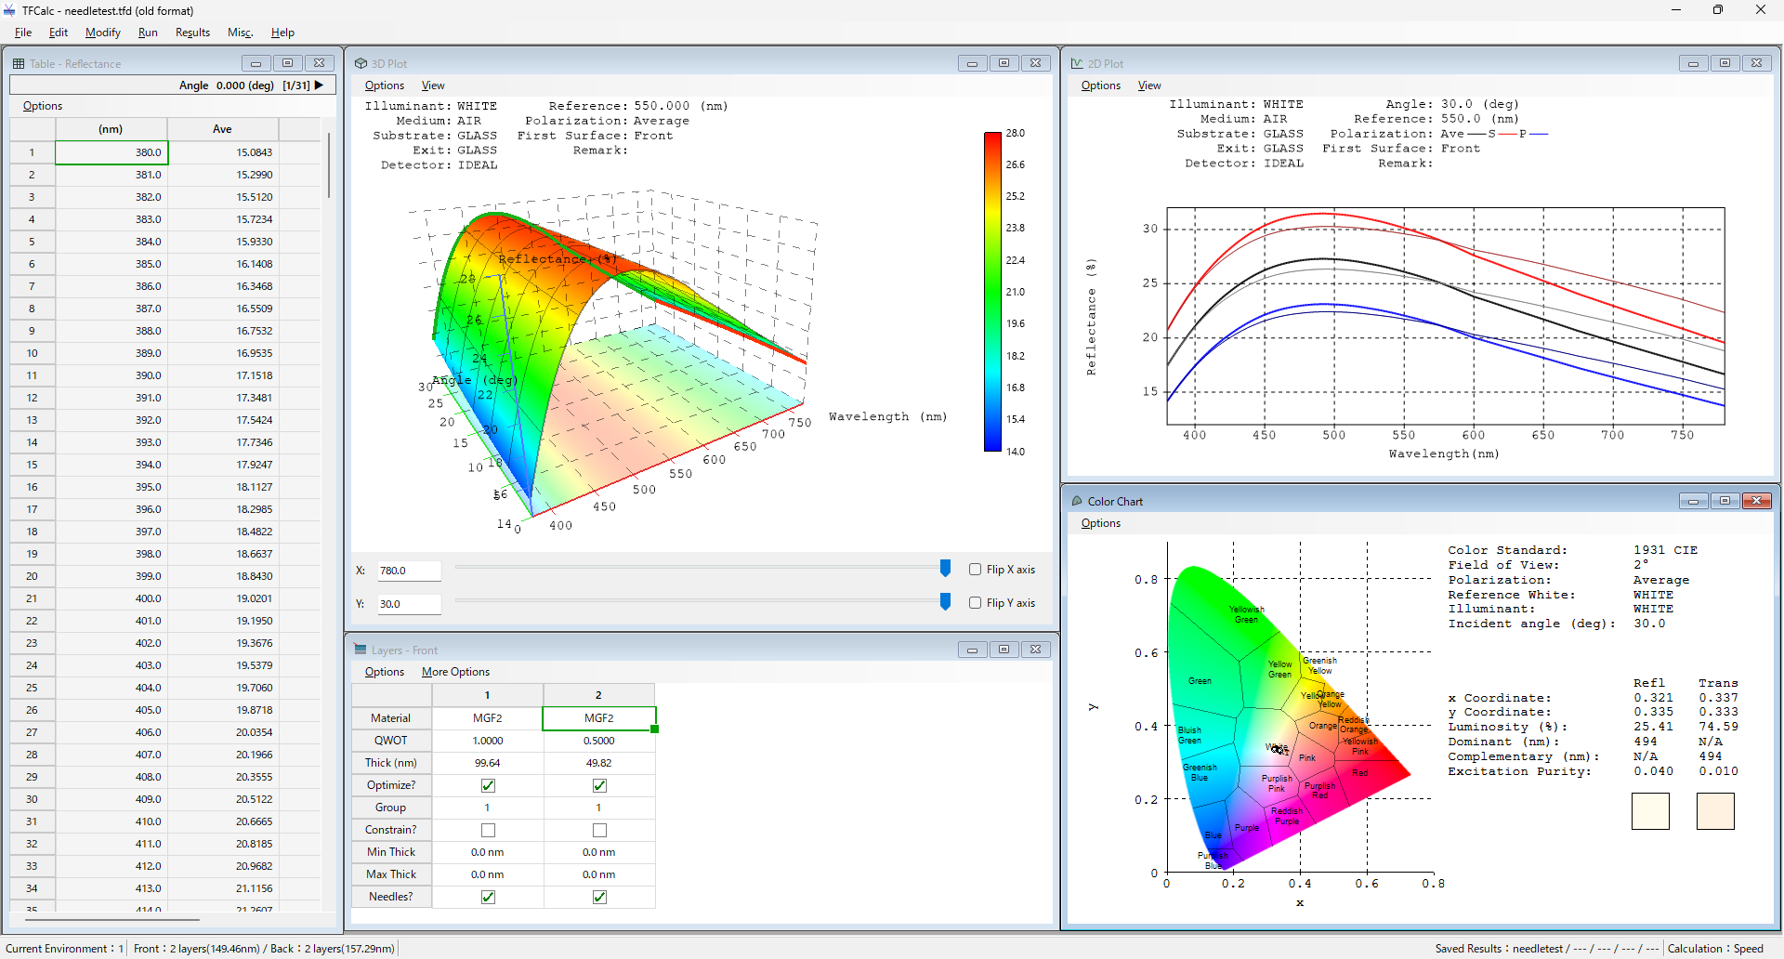Viewport: 1784px width, 959px height.
Task: Minimize the 3D Plot window
Action: coord(972,63)
